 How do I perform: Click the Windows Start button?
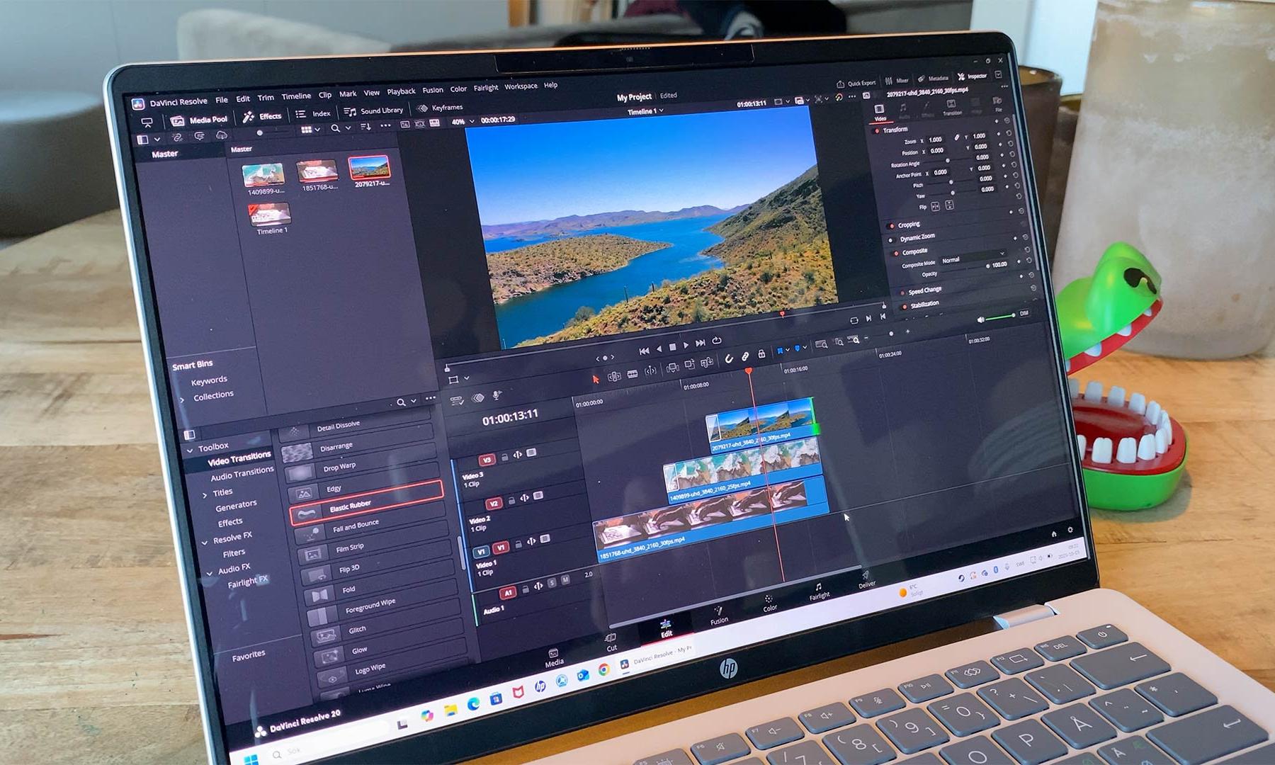251,759
